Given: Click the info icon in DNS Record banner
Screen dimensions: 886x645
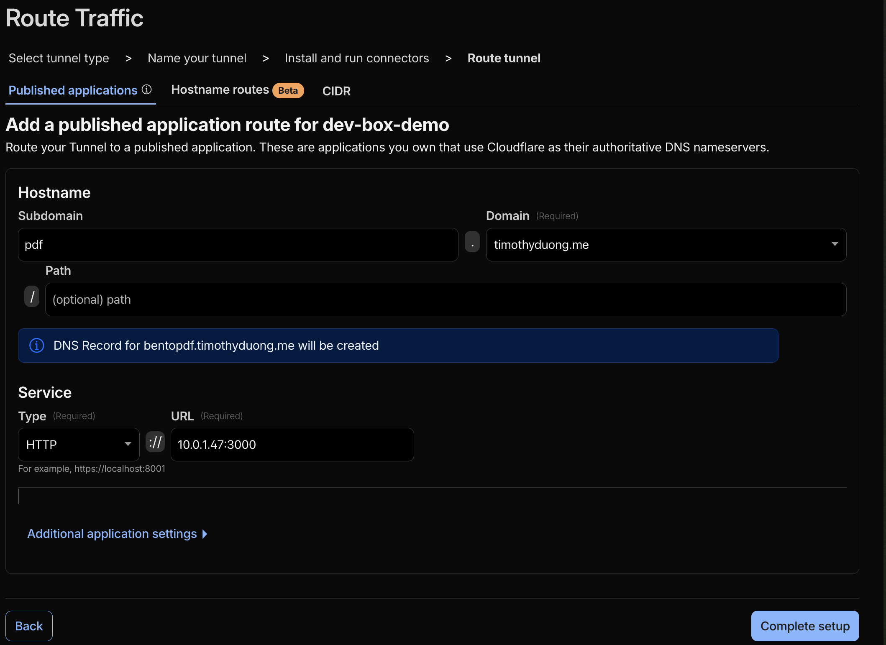Looking at the screenshot, I should point(37,346).
